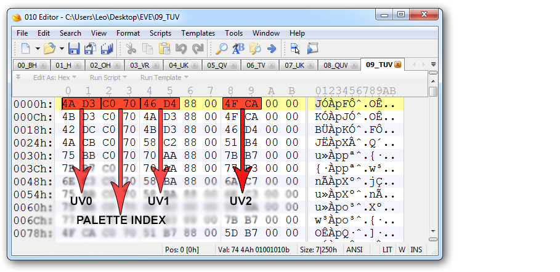Click the vertical scrollbar up arrow
Image resolution: width=560 pixels, height=272 pixels.
click(x=433, y=81)
